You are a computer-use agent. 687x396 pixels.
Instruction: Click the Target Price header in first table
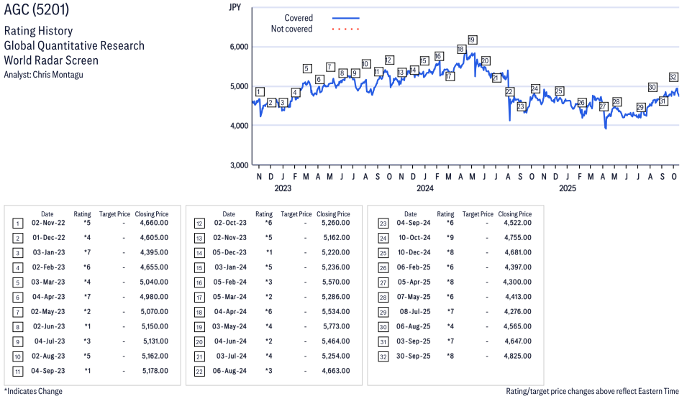click(x=114, y=213)
